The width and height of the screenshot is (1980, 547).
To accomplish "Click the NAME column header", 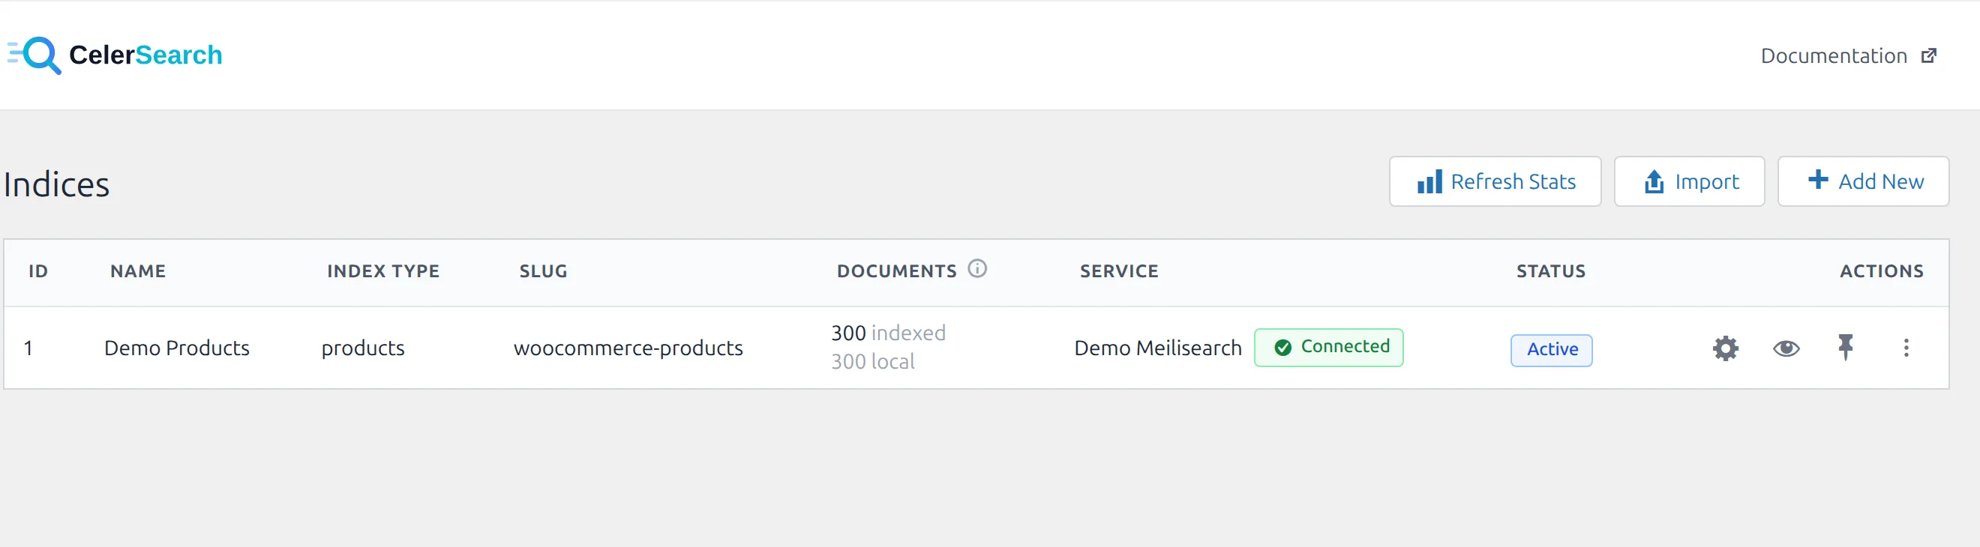I will [x=137, y=271].
